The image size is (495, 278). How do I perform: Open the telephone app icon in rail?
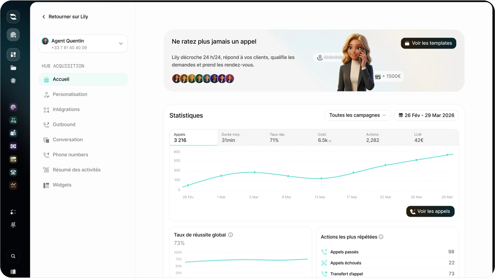click(13, 172)
